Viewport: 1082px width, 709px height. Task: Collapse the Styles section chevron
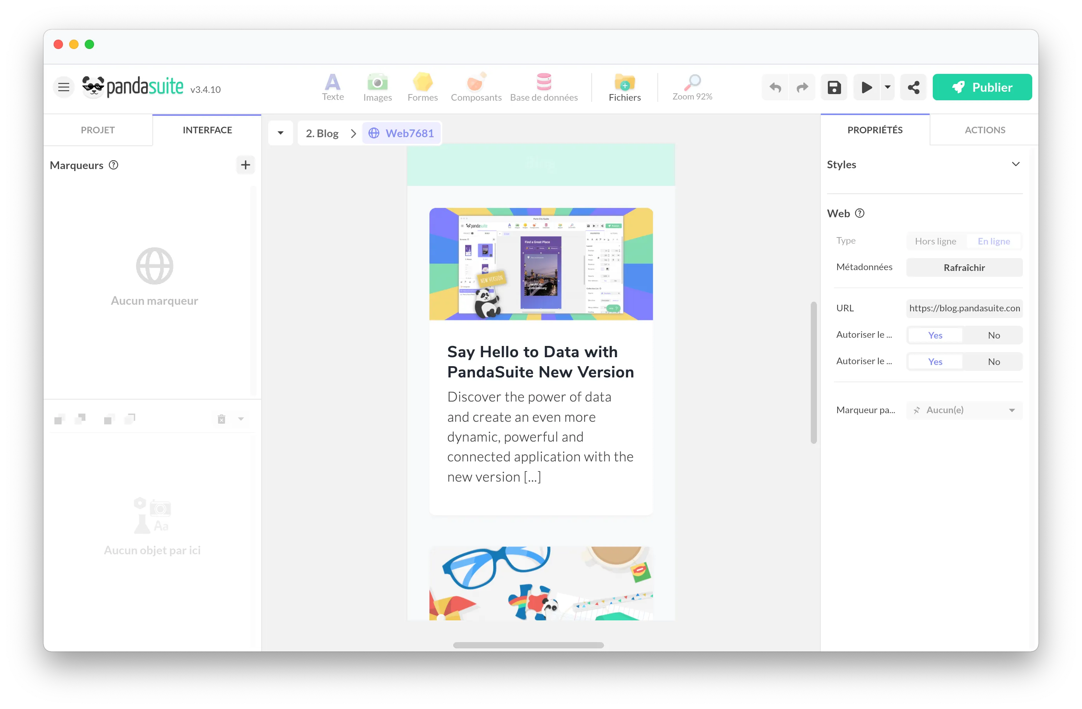[1015, 164]
